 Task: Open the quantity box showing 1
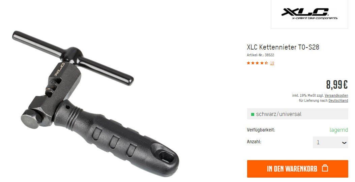pyautogui.click(x=330, y=142)
